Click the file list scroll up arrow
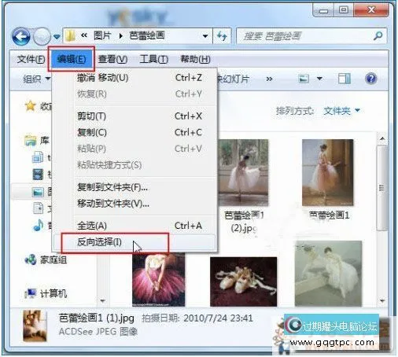This screenshot has height=357, width=398. [382, 138]
